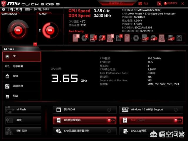Click the CPU Speed 3.65 GHz value
Image resolution: width=188 pixels, height=141 pixels.
pos(102,11)
